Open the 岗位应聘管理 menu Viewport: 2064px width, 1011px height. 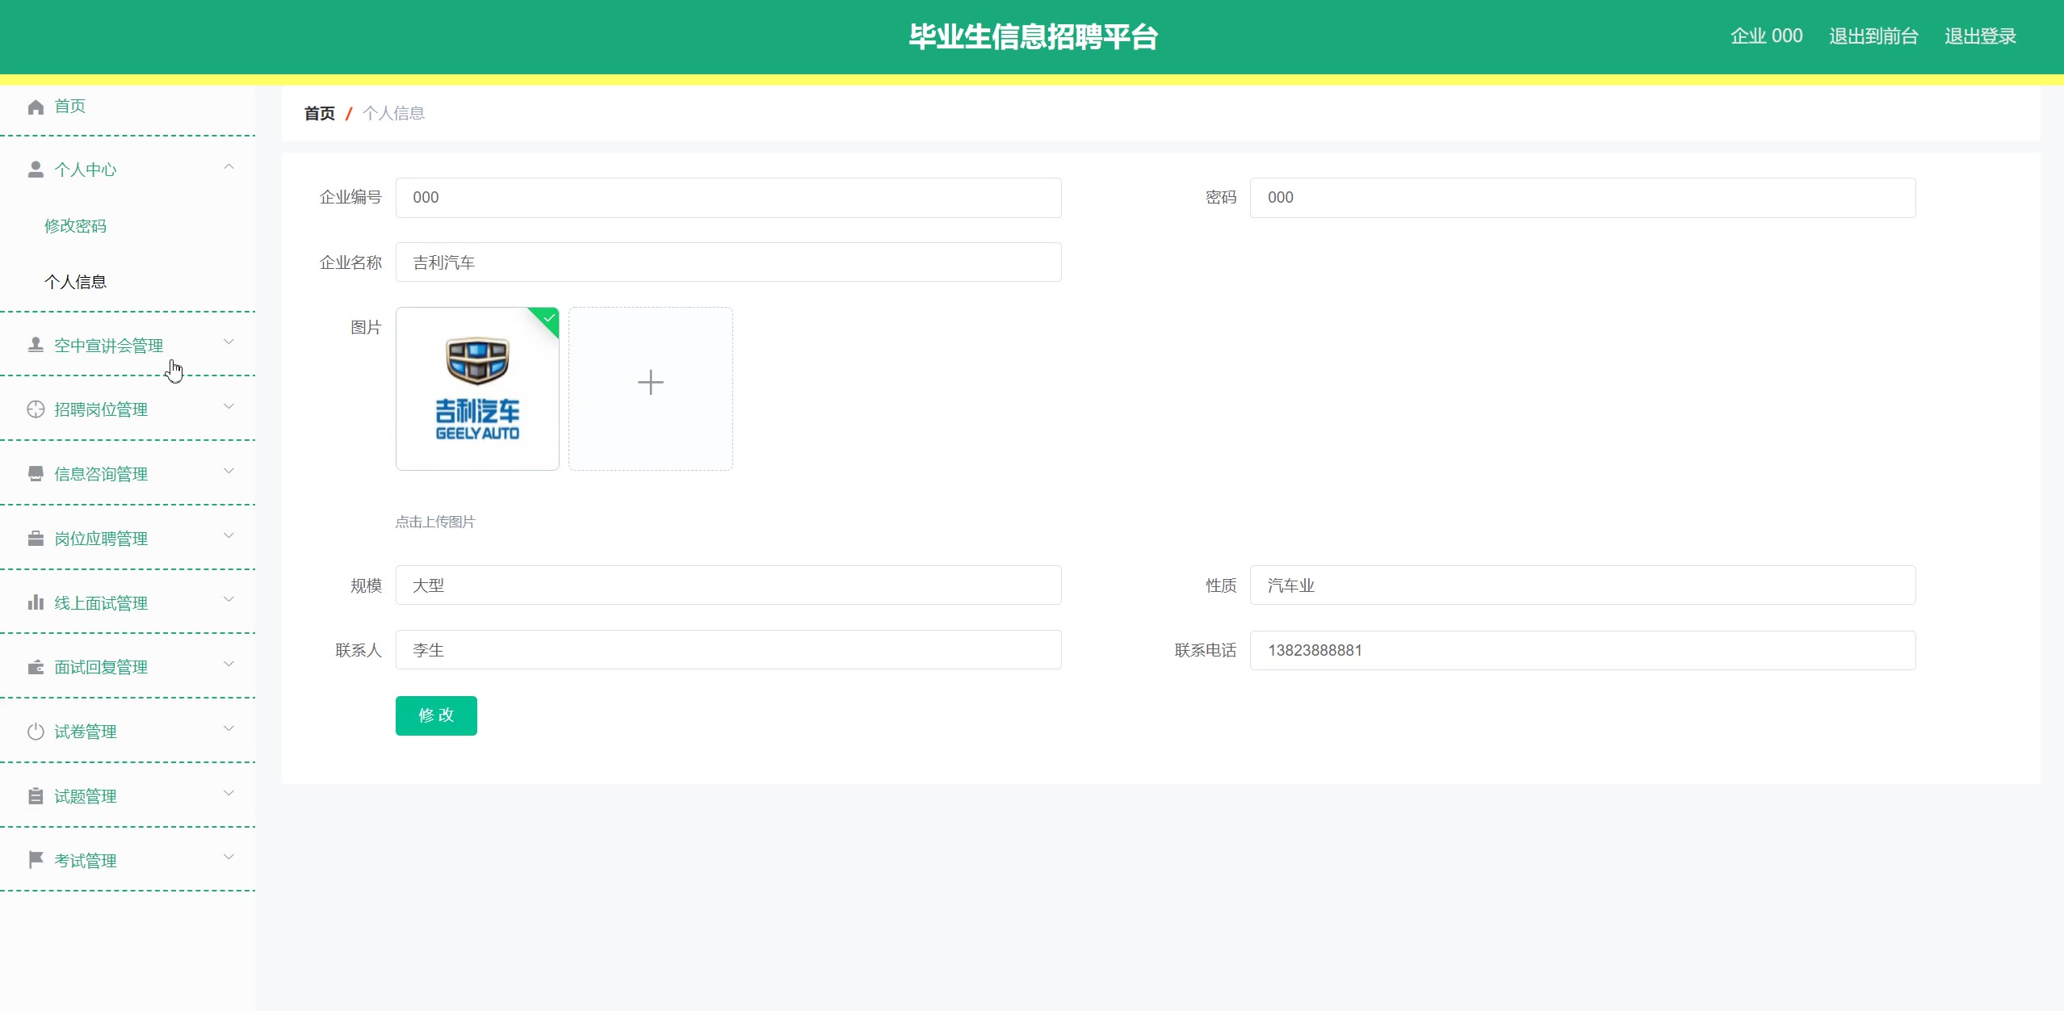[128, 539]
